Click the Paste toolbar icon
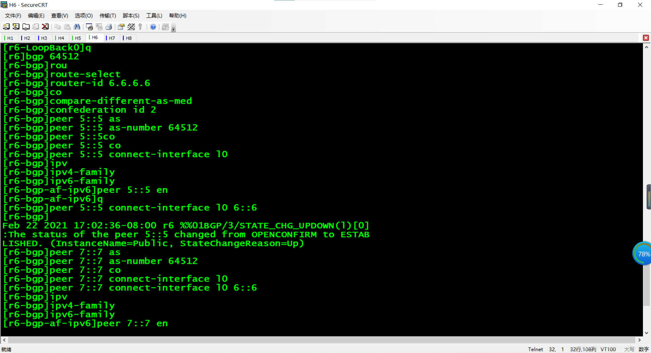651x353 pixels. pyautogui.click(x=67, y=27)
